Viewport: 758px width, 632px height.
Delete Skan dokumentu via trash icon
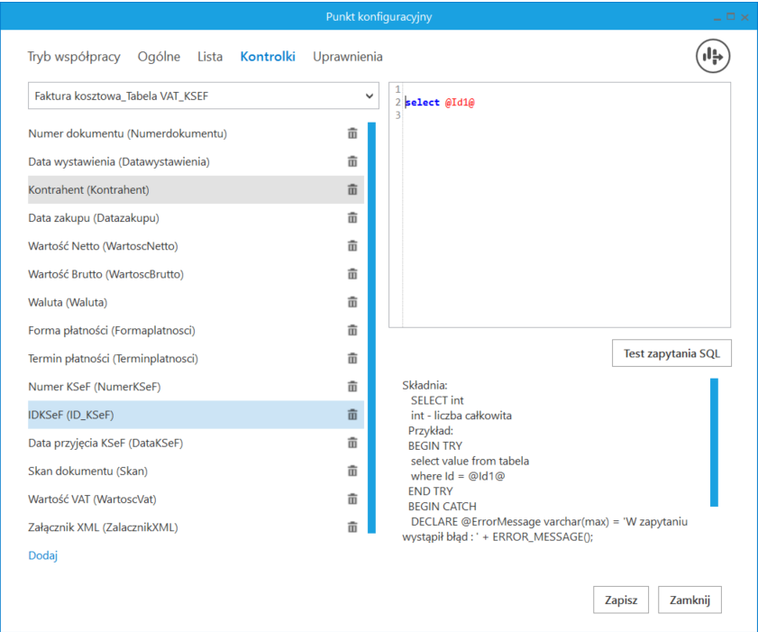click(x=352, y=471)
